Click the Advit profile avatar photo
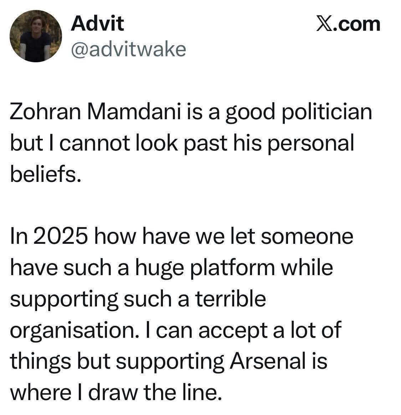The width and height of the screenshot is (401, 415). coord(36,36)
